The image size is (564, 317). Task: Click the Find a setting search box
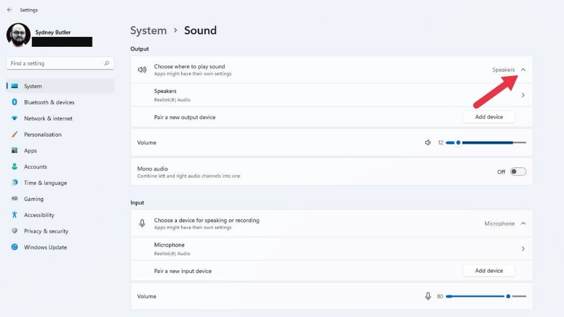point(55,63)
